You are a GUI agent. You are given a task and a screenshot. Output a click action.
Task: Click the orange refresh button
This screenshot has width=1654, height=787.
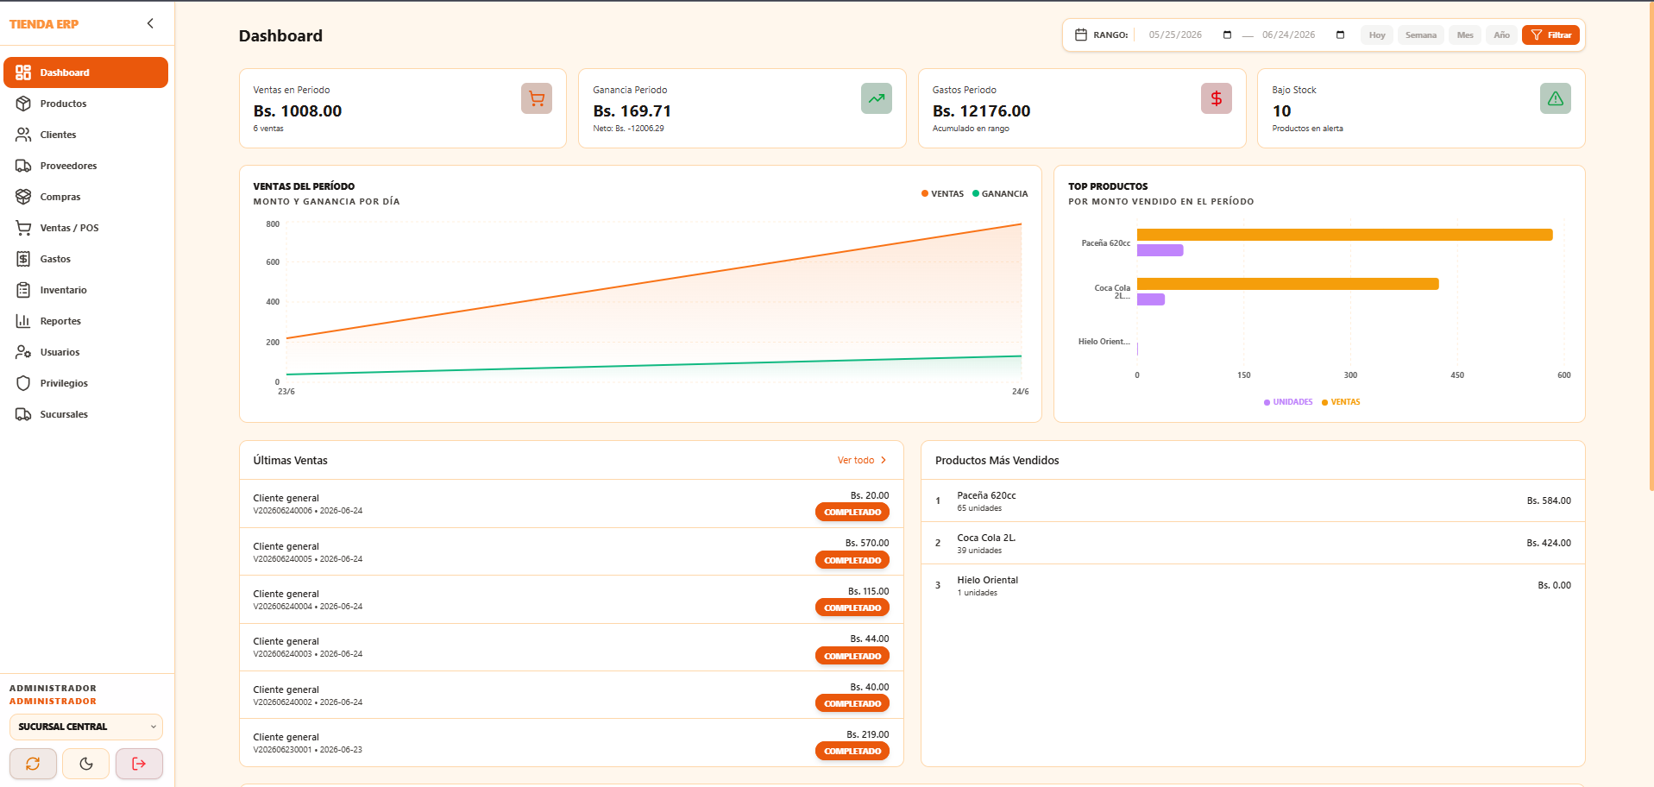click(33, 764)
